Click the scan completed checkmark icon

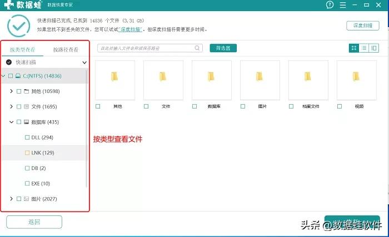18,26
